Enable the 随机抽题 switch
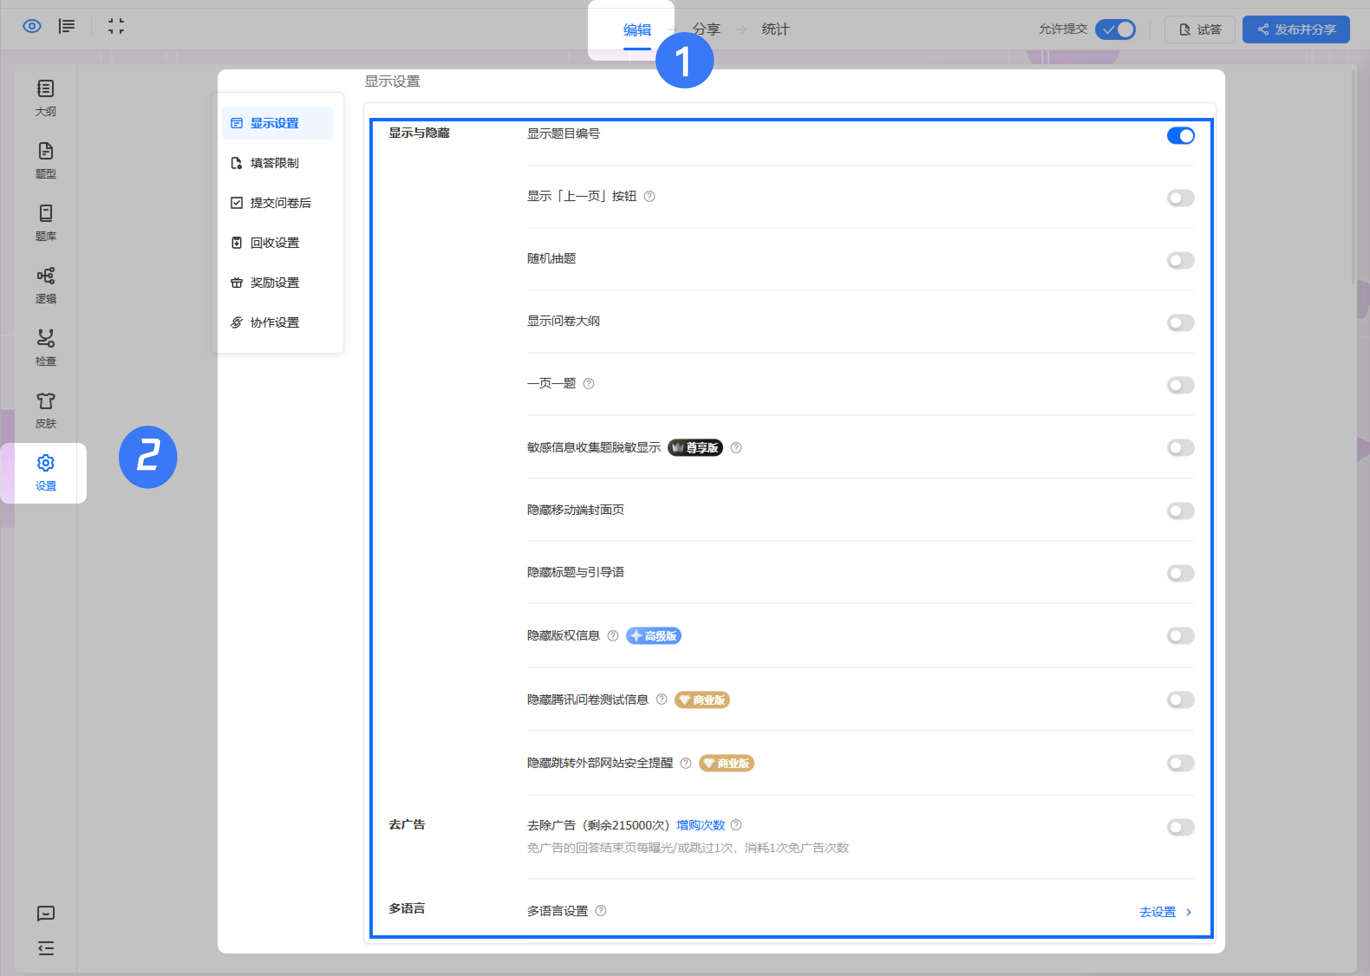 1181,261
